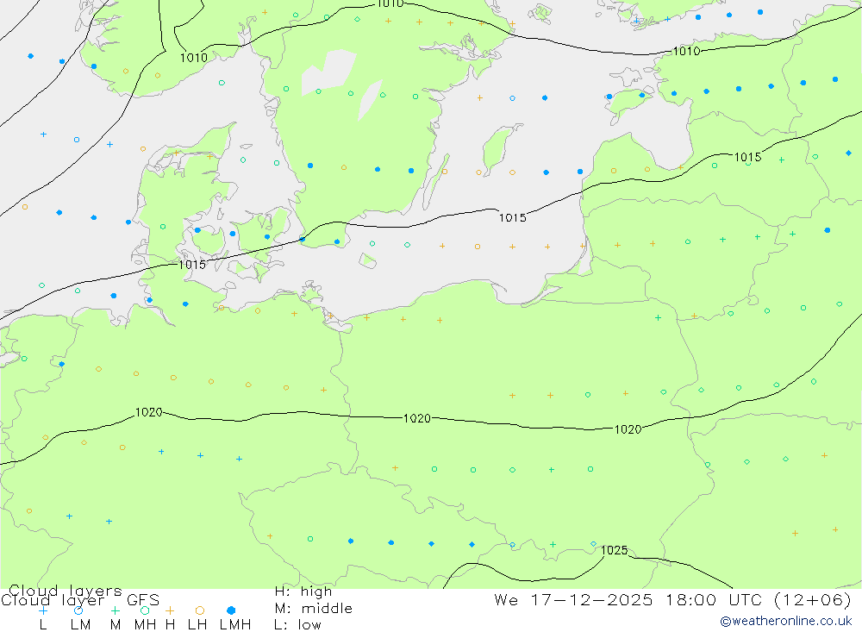Click the blue plus L legend symbol

click(x=43, y=610)
